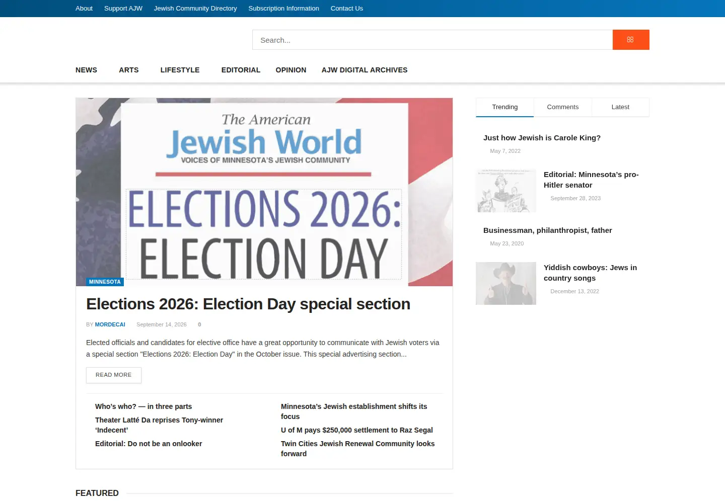Viewport: 725px width, 503px height.
Task: Open 'Yiddish cowboys: Jews in country songs'
Action: [590, 273]
